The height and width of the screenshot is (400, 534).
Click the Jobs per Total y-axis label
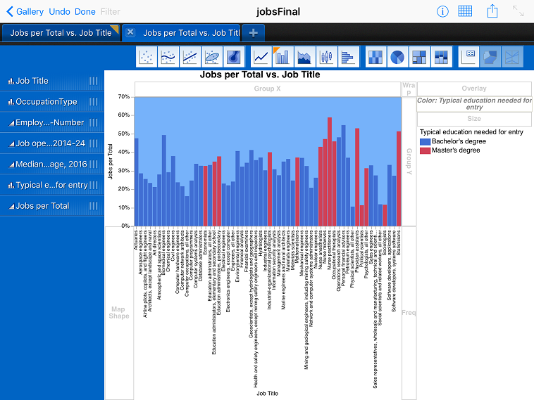tap(110, 162)
